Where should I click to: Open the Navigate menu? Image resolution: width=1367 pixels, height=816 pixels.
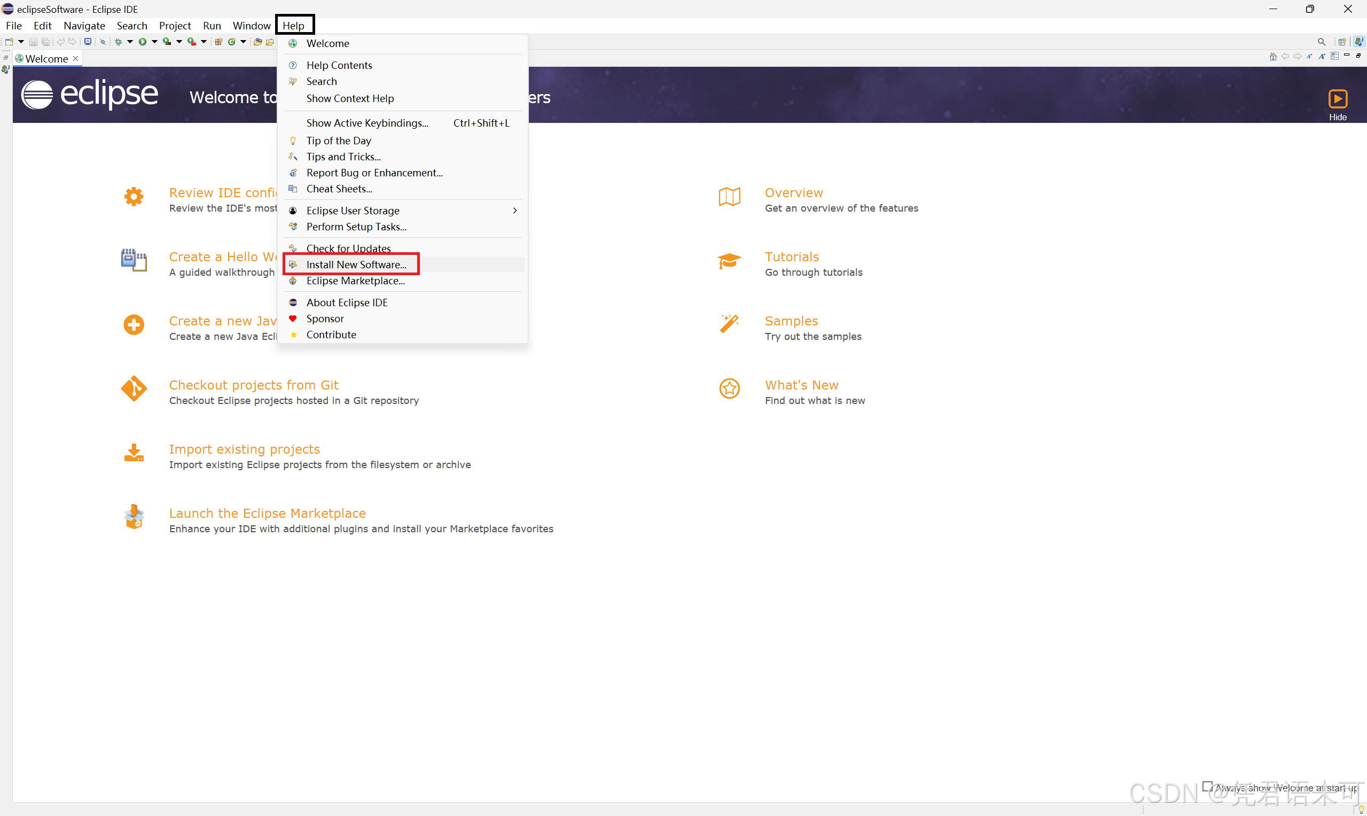click(x=84, y=25)
